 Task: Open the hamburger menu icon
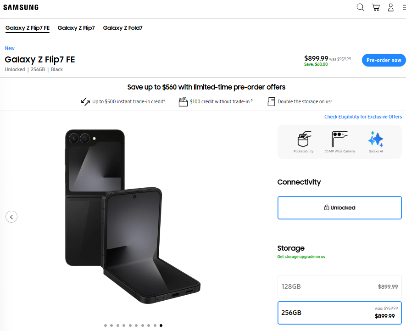pyautogui.click(x=404, y=7)
